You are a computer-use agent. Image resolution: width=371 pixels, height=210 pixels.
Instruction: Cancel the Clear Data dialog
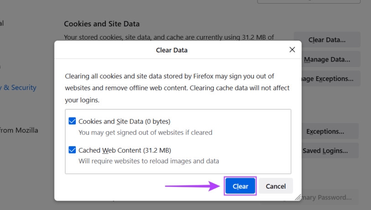tap(276, 186)
